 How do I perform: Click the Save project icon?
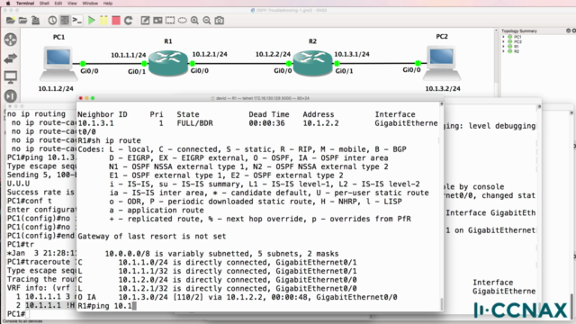[x=35, y=21]
